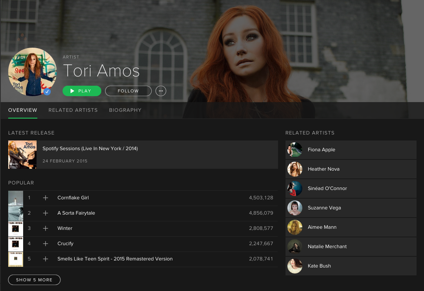Click Sinéad O'Connor's round avatar
This screenshot has width=424, height=291.
click(295, 189)
